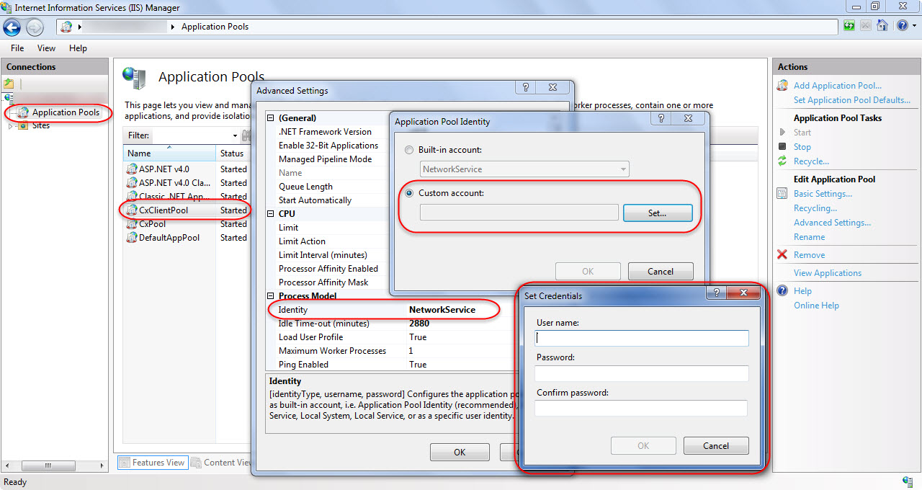
Task: Click the Home icon in top toolbar
Action: pyautogui.click(x=882, y=26)
